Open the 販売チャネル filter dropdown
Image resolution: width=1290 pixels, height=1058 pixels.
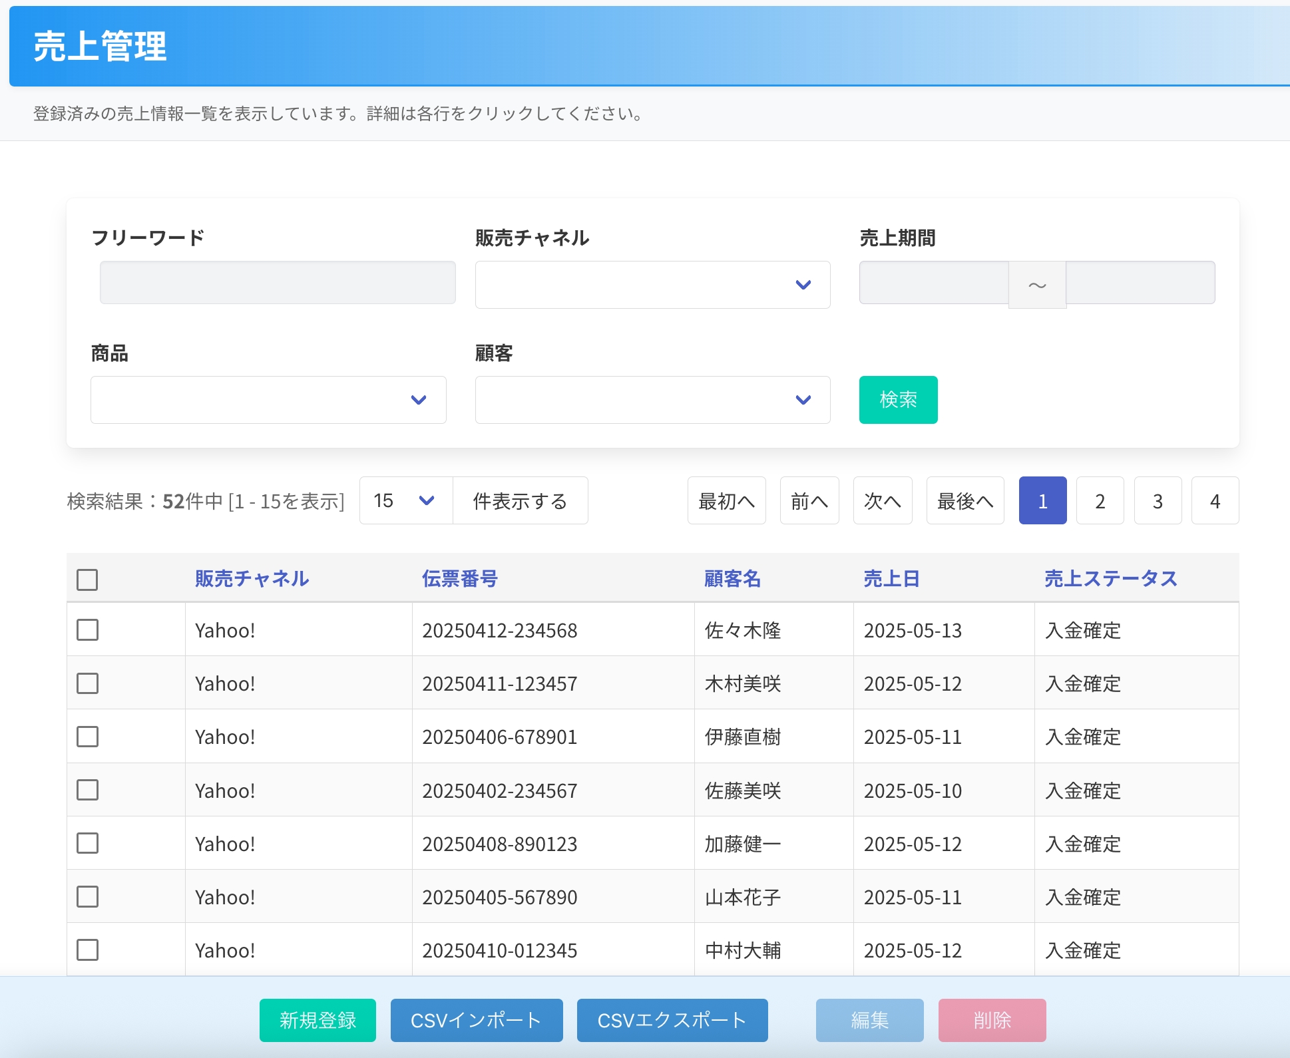652,285
